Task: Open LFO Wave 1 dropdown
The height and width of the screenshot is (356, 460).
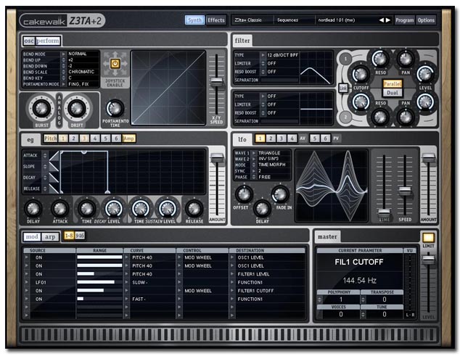Action: [254, 153]
